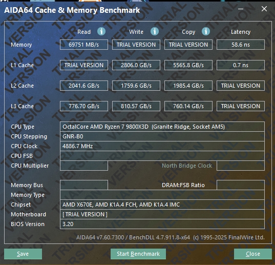
Task: Click the Memory Type label
Action: coord(28,195)
